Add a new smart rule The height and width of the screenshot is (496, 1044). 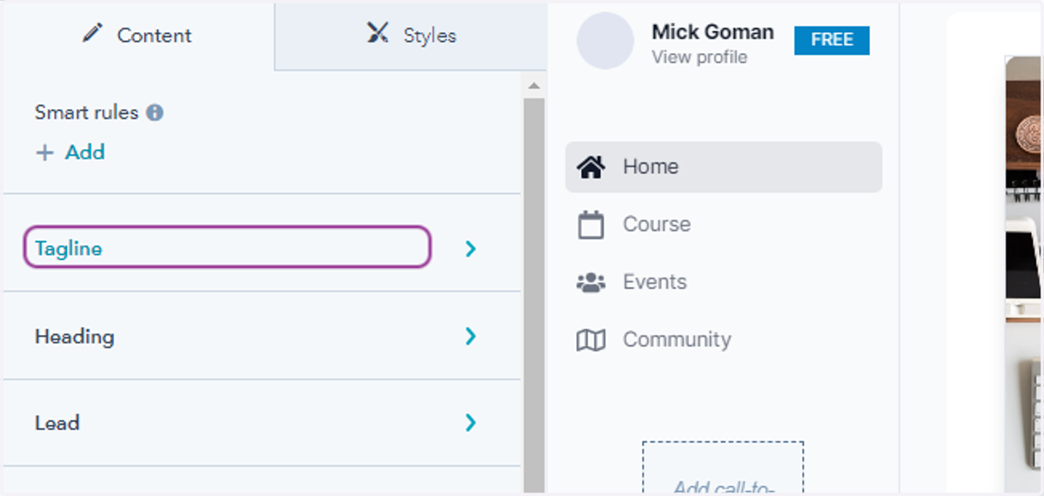pyautogui.click(x=70, y=152)
